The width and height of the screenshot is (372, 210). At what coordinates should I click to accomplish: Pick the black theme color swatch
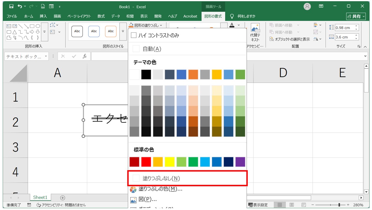[146, 74]
